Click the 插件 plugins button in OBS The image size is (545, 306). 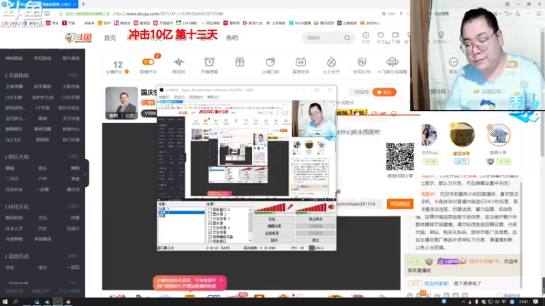point(274,240)
